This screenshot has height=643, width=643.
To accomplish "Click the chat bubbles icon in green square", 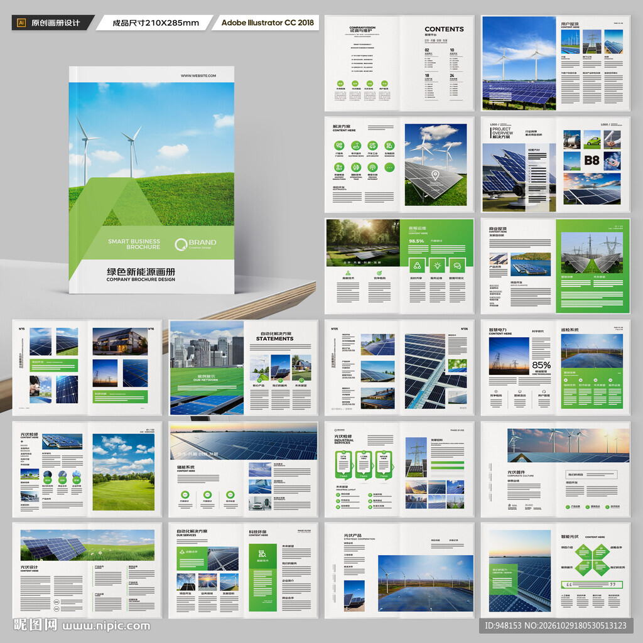I will click(x=457, y=266).
